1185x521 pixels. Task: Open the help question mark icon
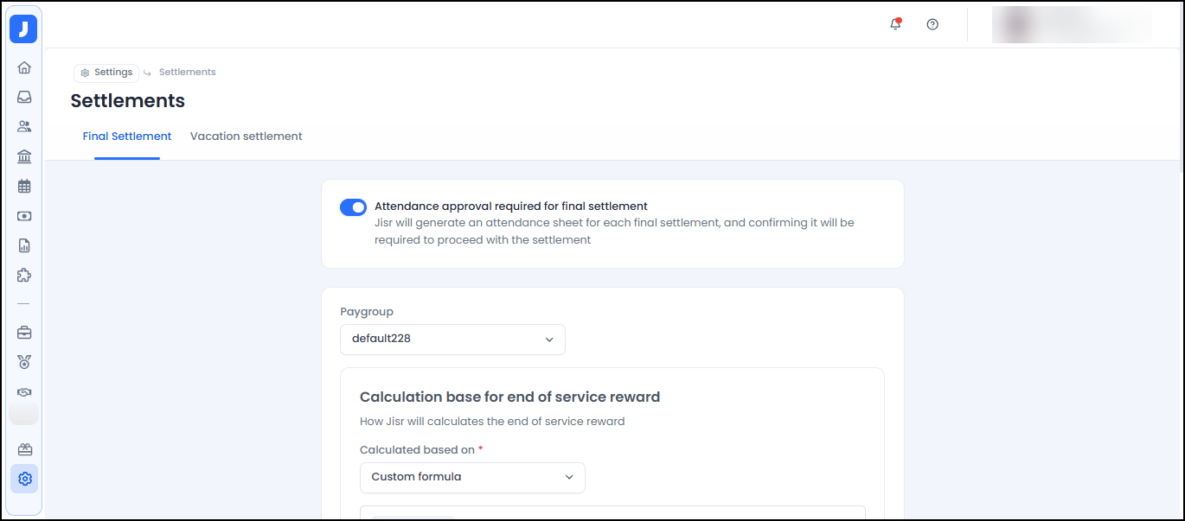tap(932, 24)
